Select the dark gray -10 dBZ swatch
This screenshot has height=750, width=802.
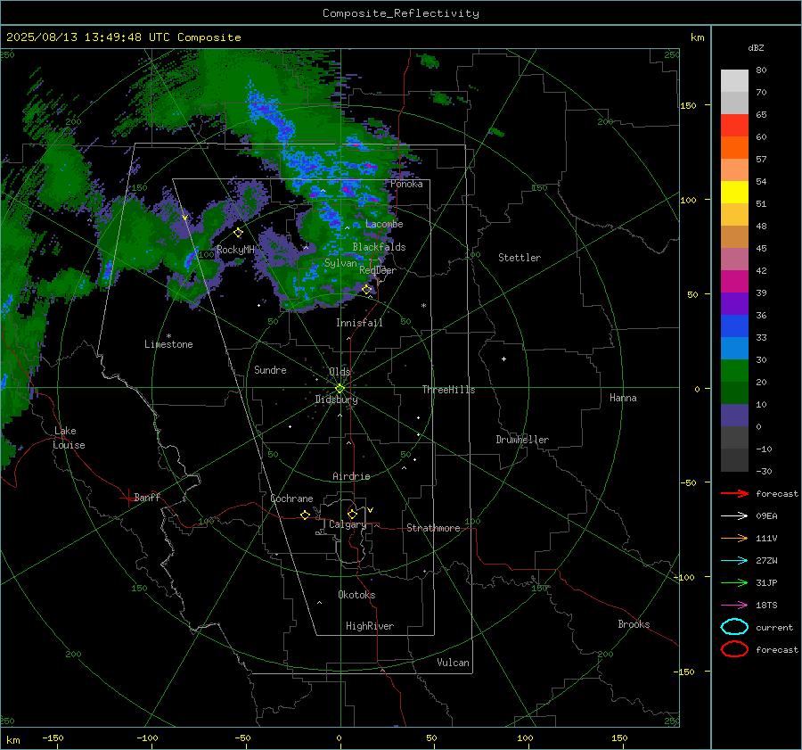click(x=734, y=460)
